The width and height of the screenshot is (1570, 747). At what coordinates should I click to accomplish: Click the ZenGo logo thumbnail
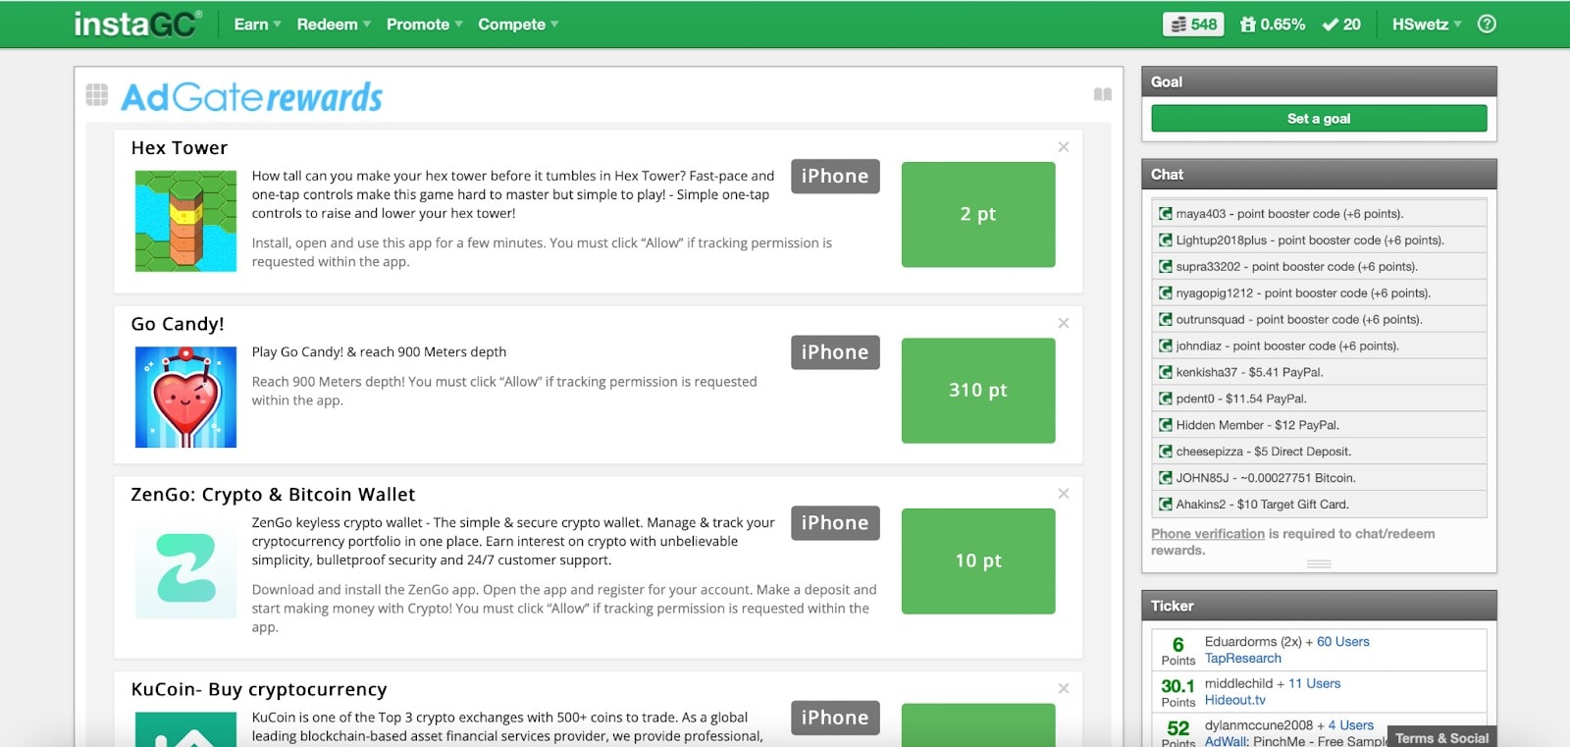click(185, 568)
